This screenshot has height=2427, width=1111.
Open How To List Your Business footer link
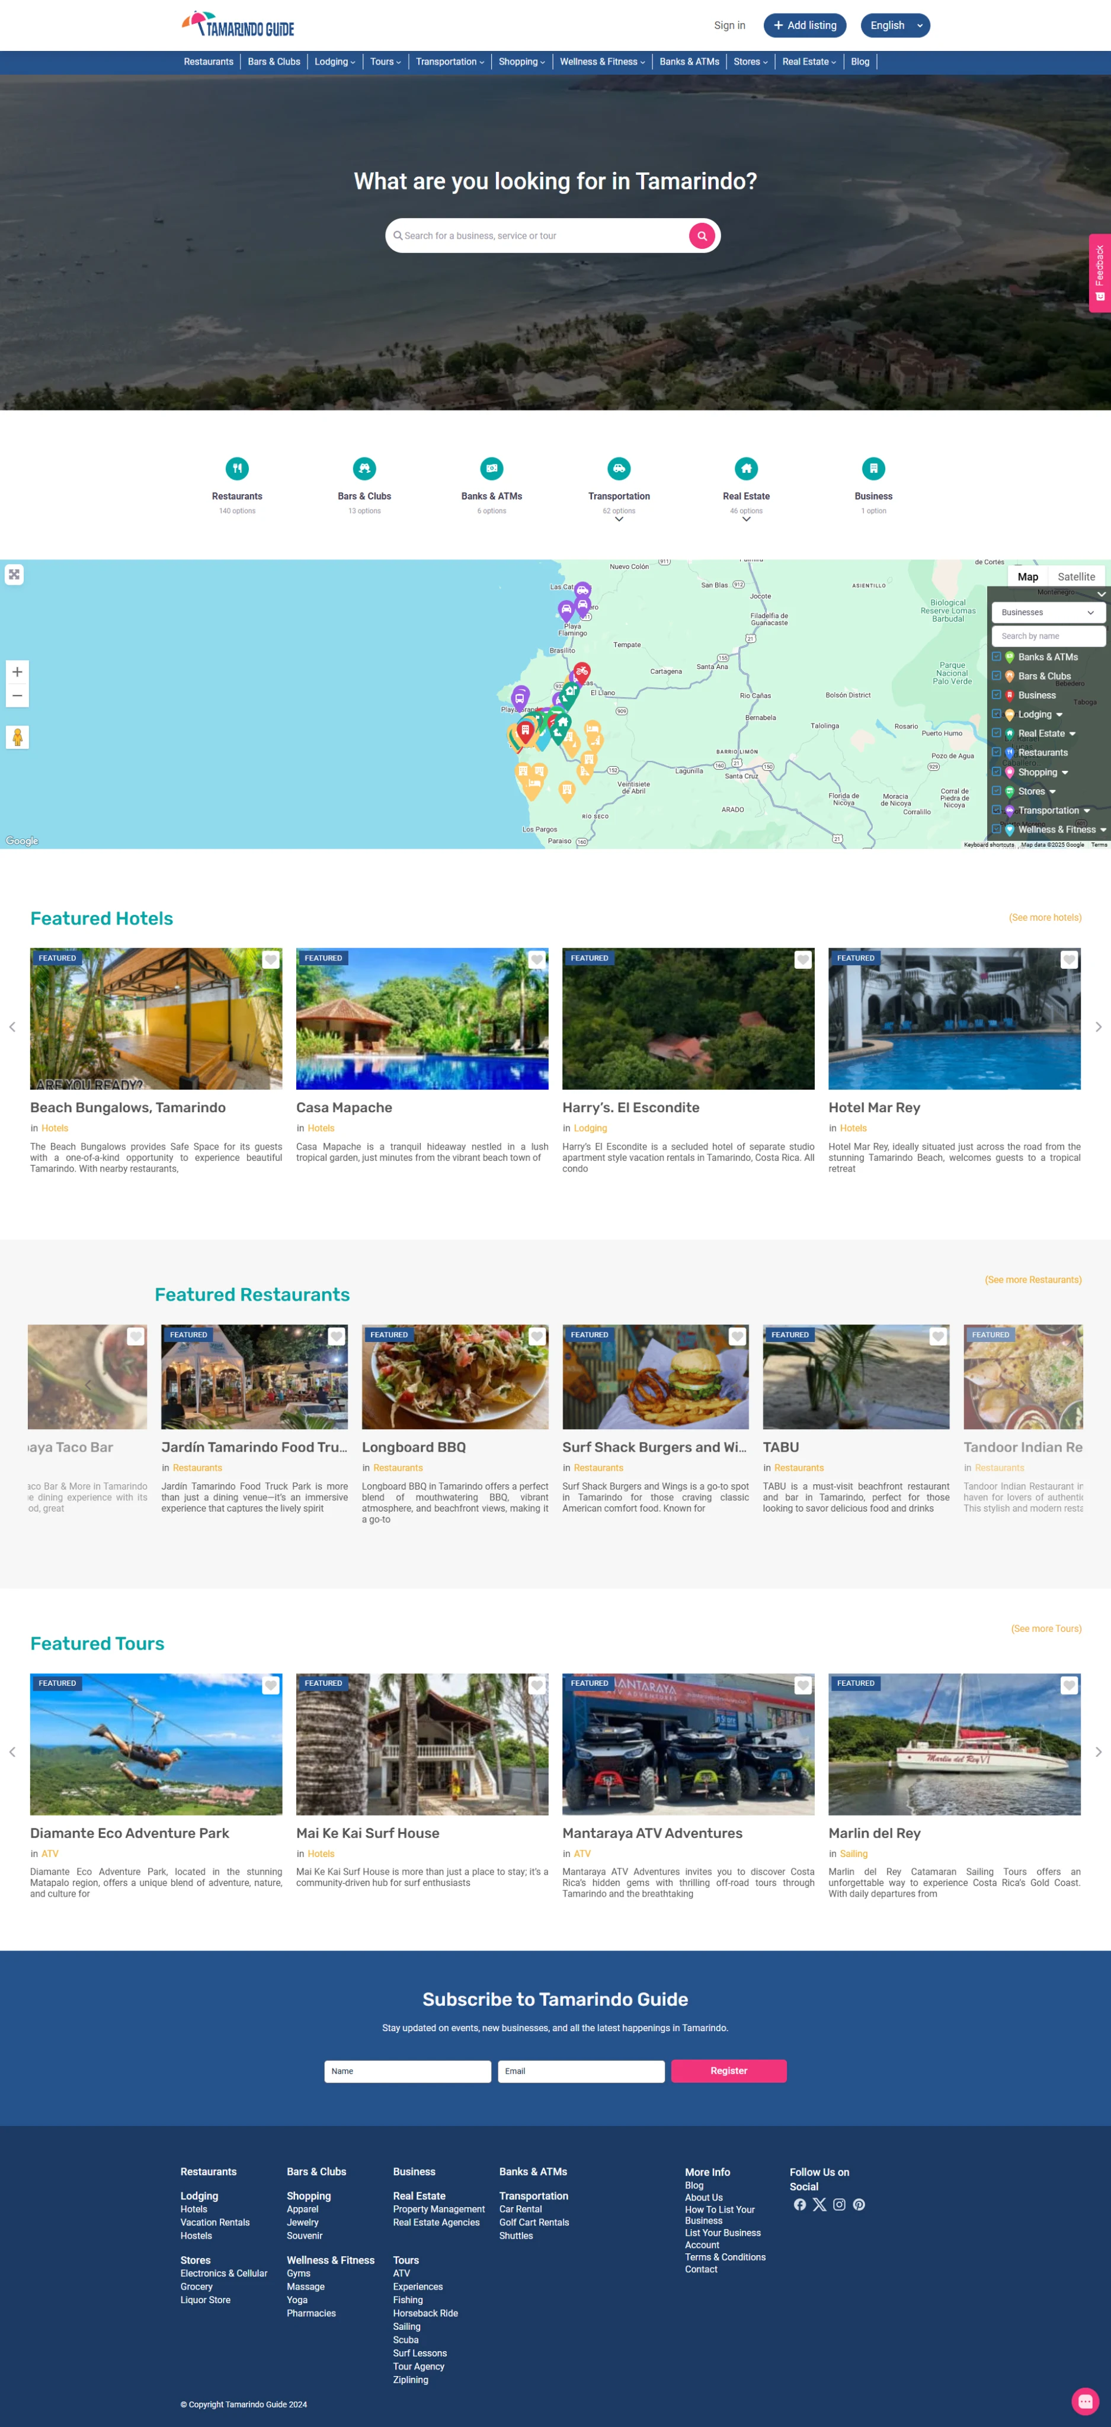tap(720, 2215)
